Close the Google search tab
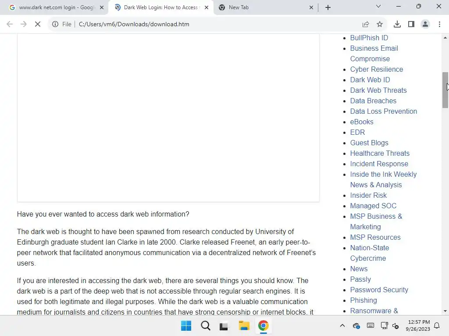The width and height of the screenshot is (449, 336). [x=102, y=7]
